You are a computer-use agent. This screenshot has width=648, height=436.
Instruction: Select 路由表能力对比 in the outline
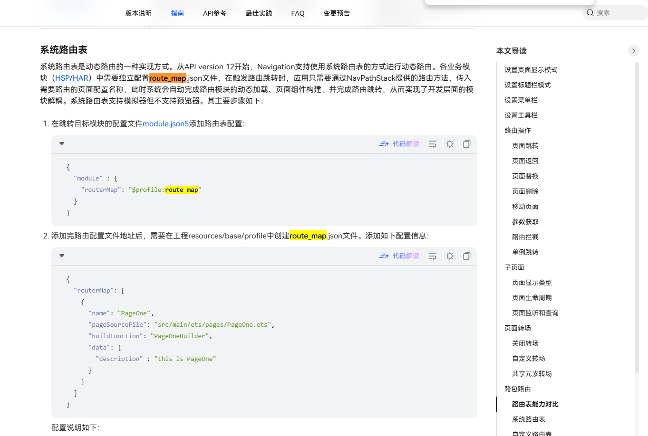[x=535, y=404]
